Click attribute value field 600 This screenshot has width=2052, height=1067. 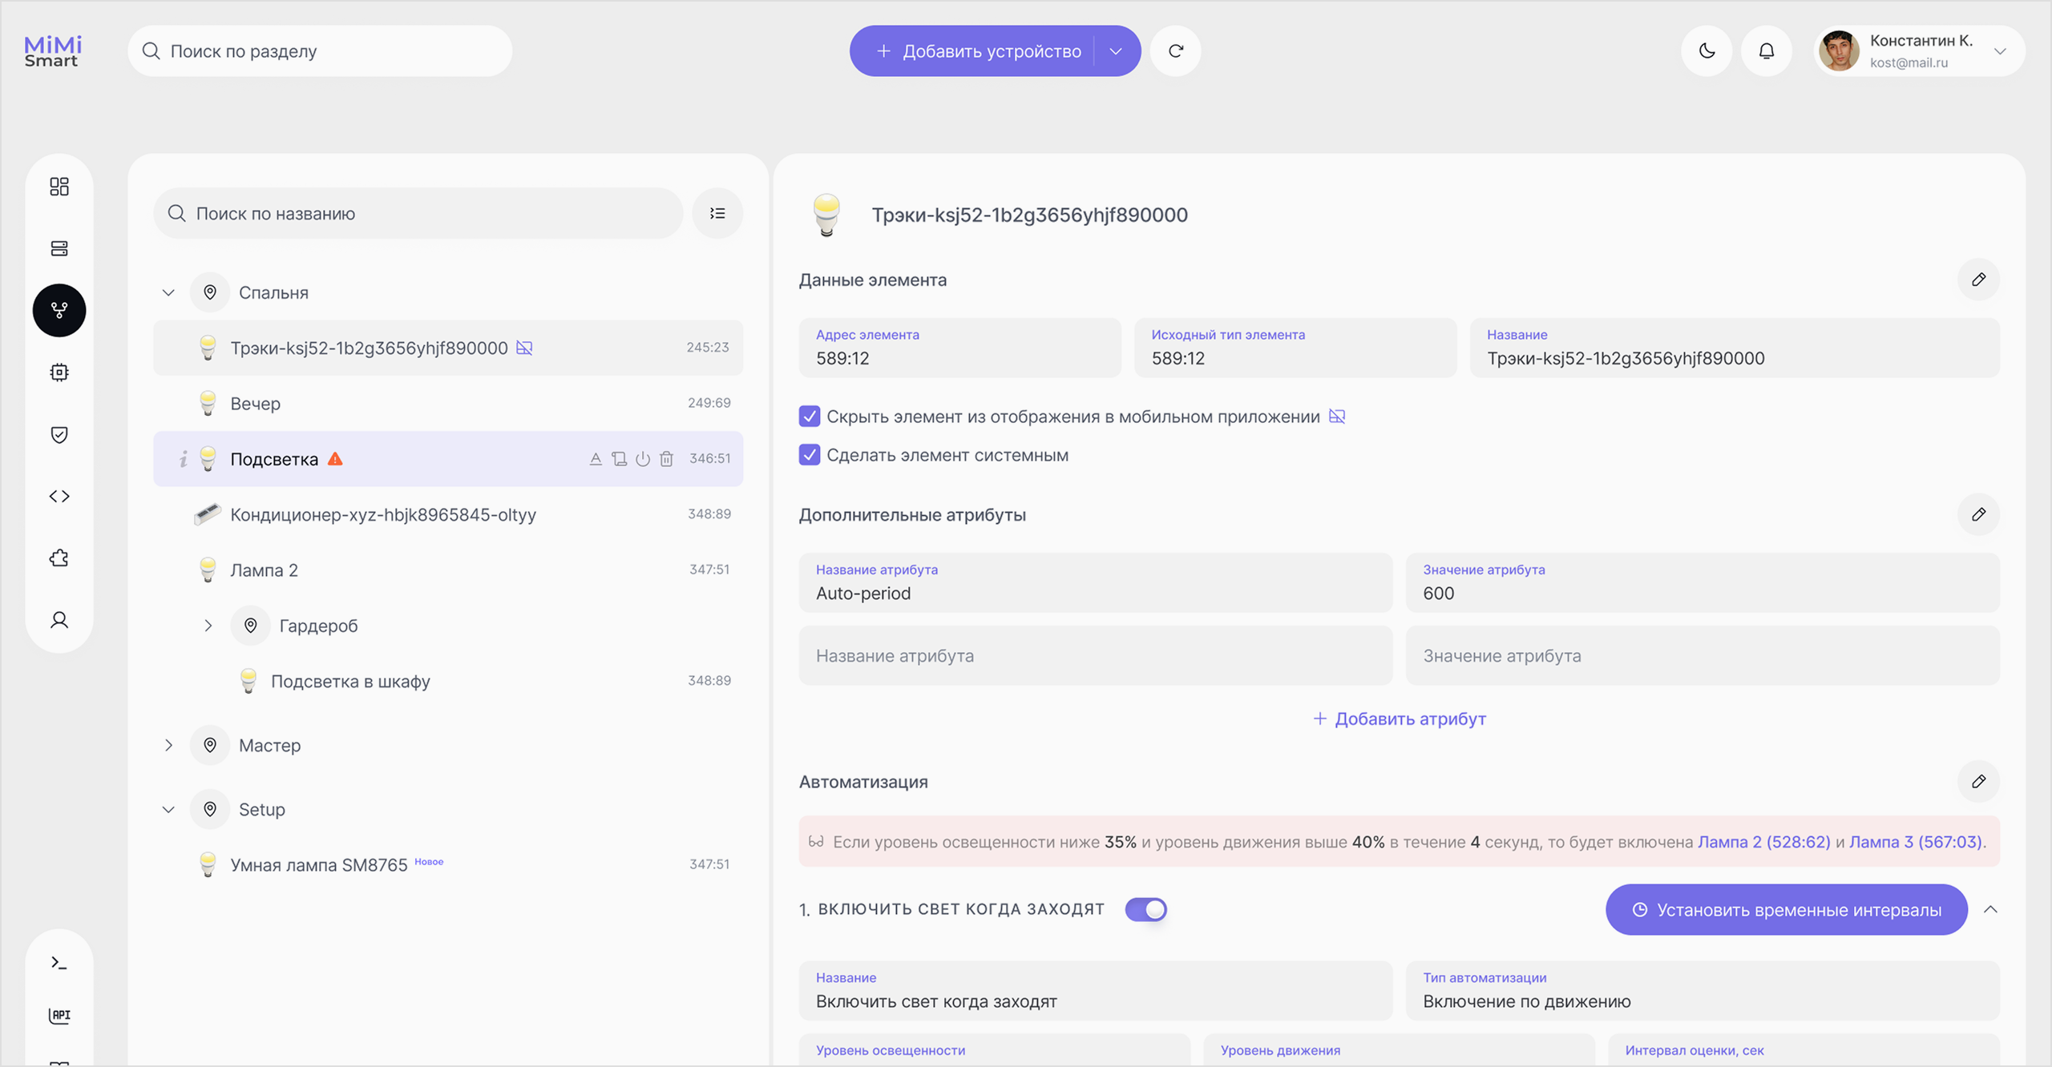click(1703, 582)
